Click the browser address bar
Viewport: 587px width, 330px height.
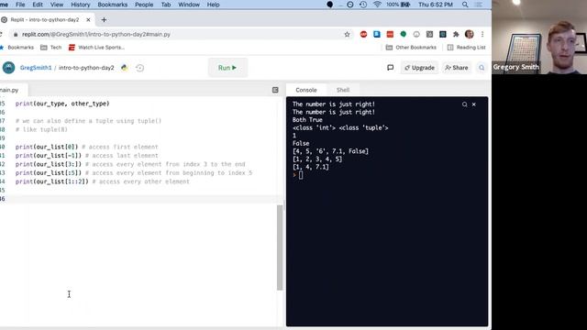(x=180, y=35)
